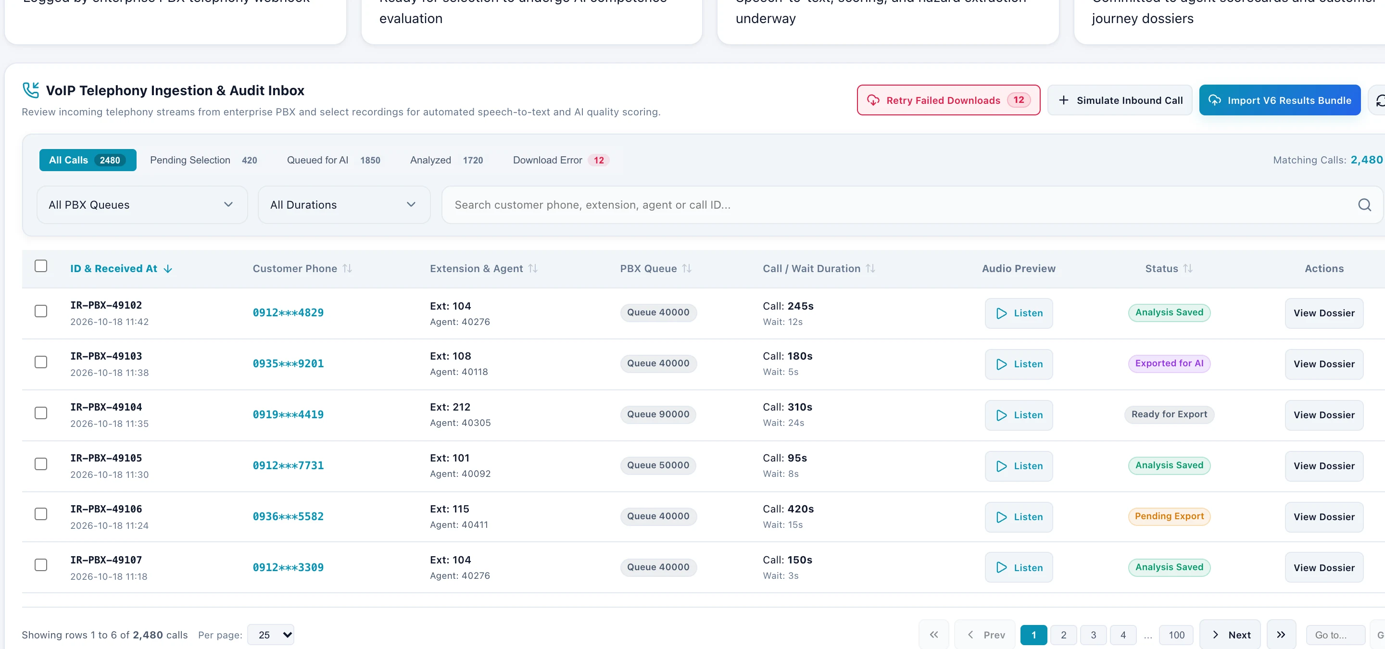Click the Go to page input
The image size is (1385, 649).
1335,635
